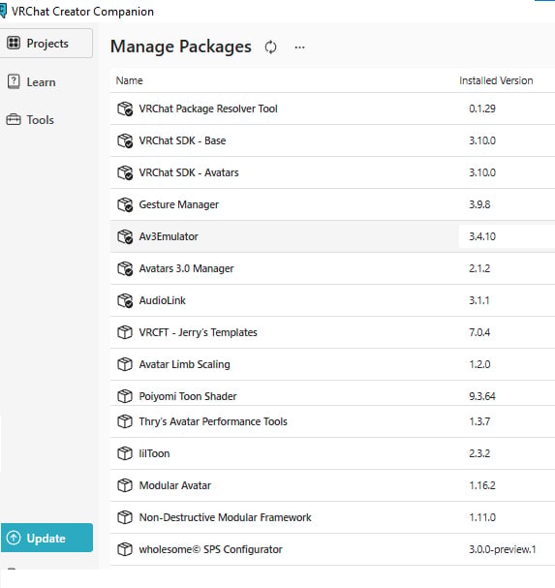
Task: Click Non-Destructive Modular Framework version 1.11.0
Action: pyautogui.click(x=482, y=517)
